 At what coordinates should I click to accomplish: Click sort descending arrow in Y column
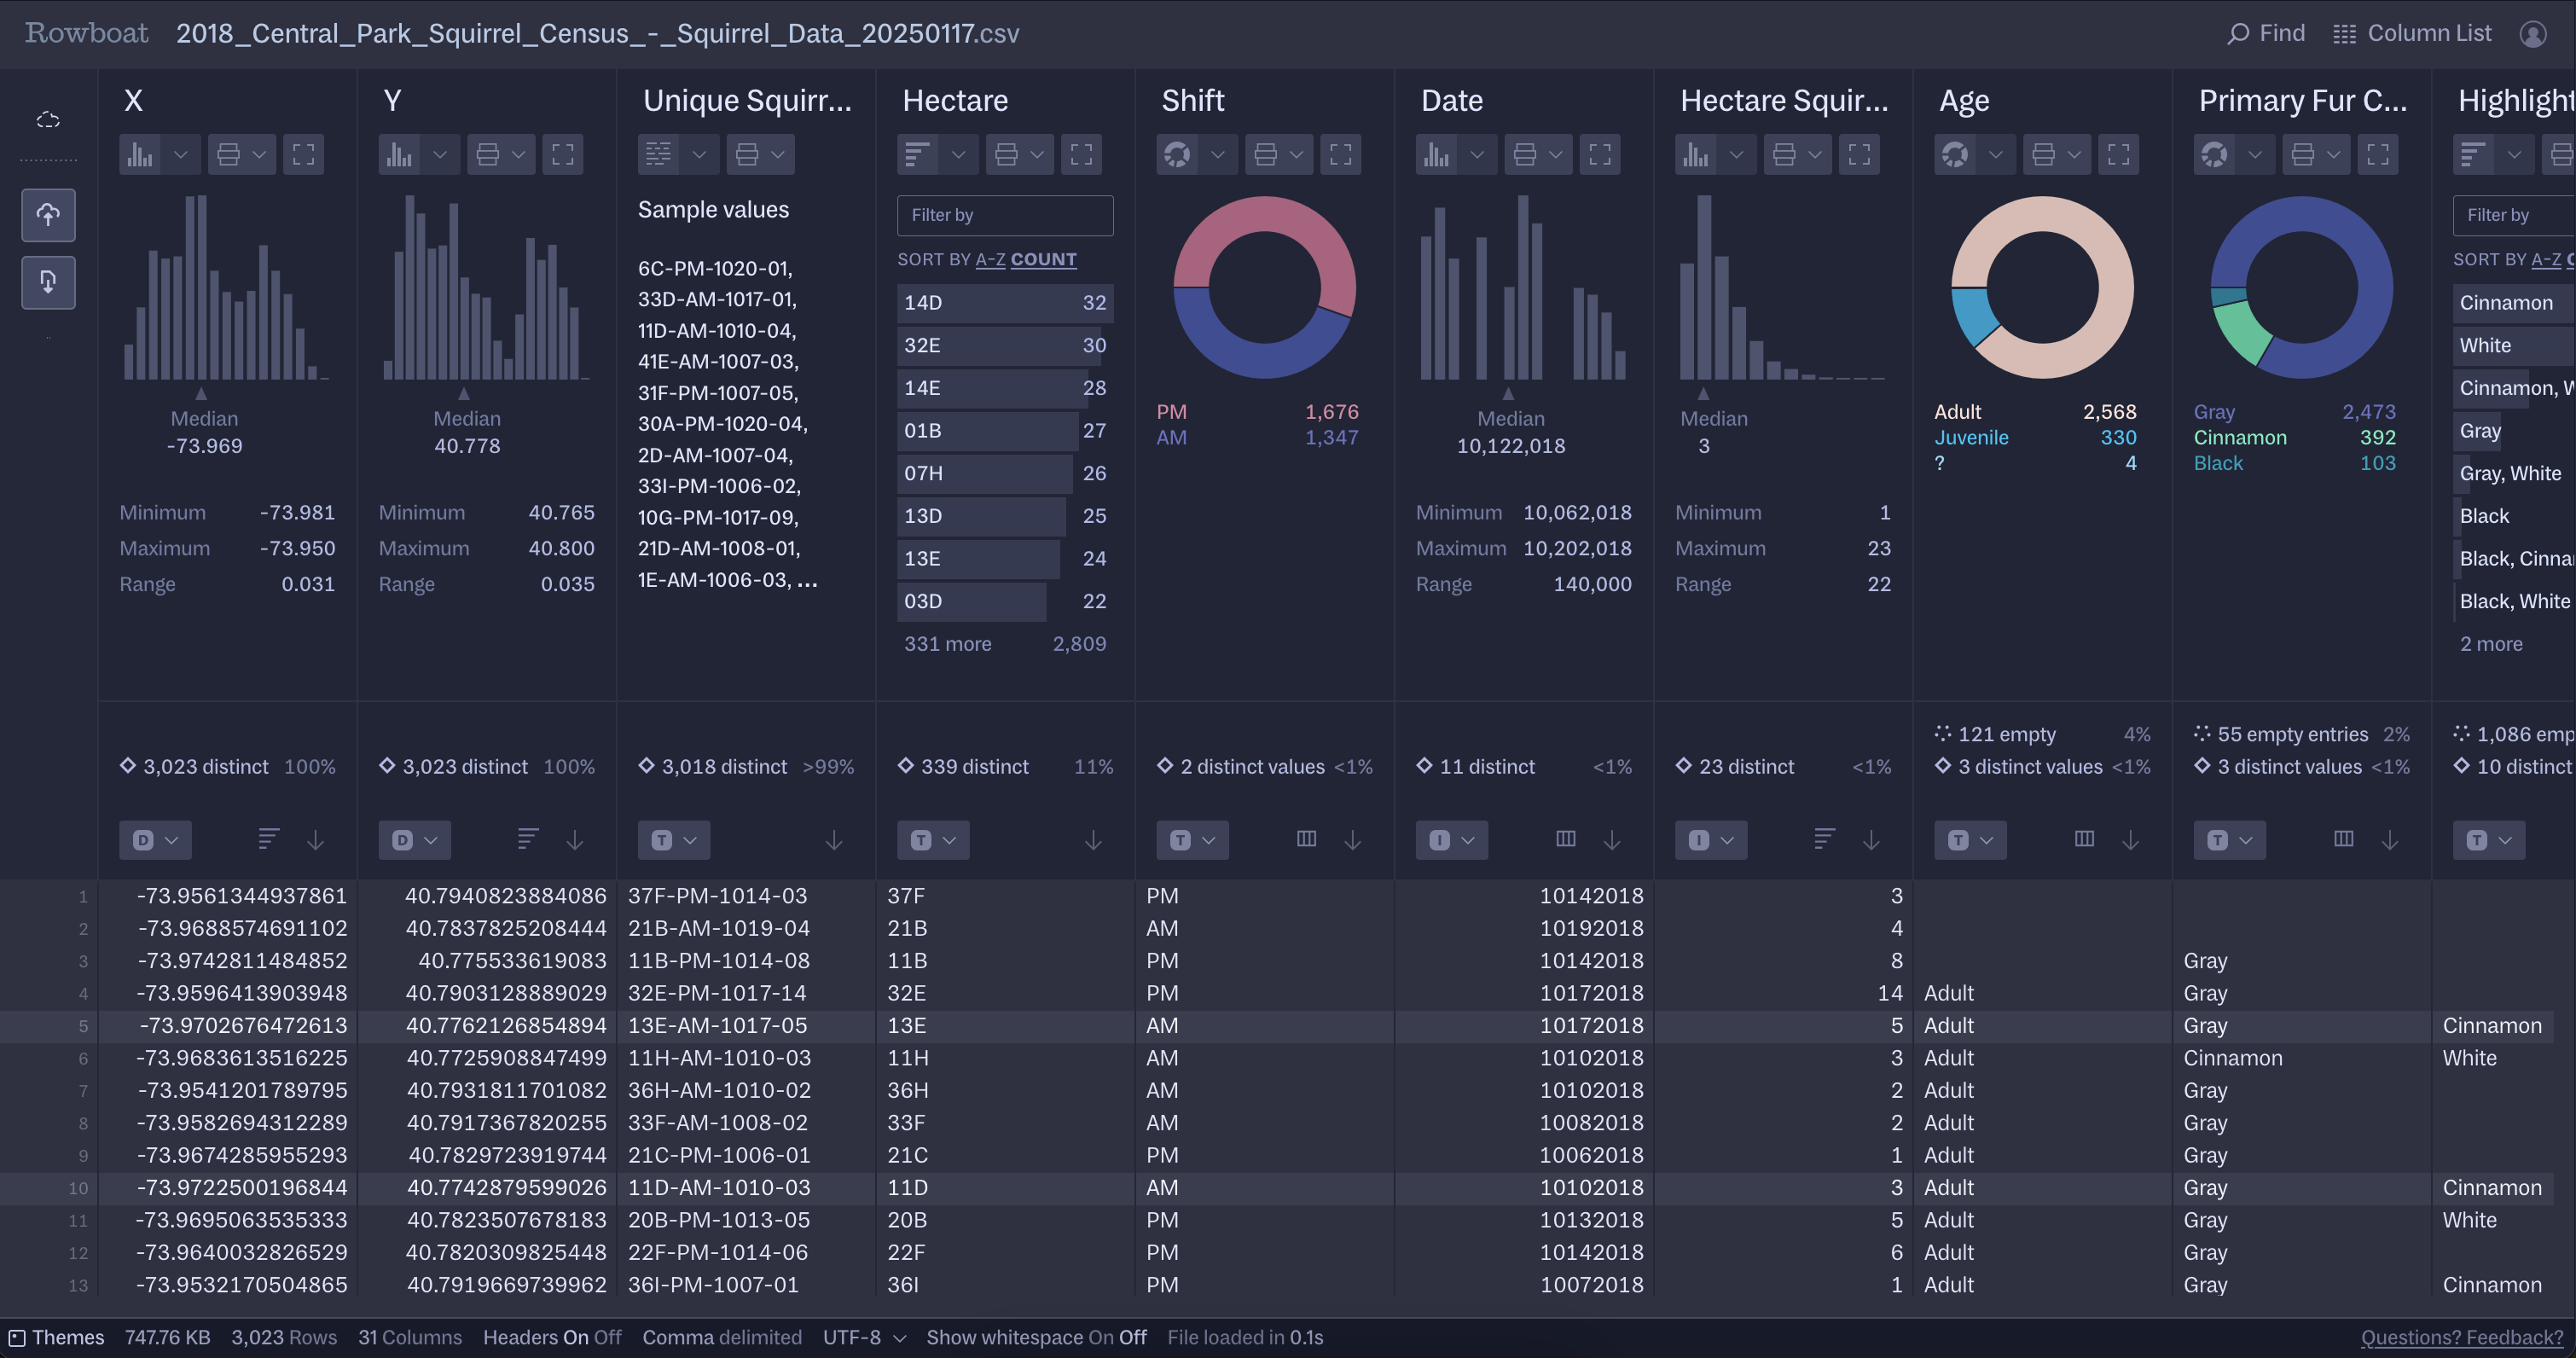click(x=575, y=840)
